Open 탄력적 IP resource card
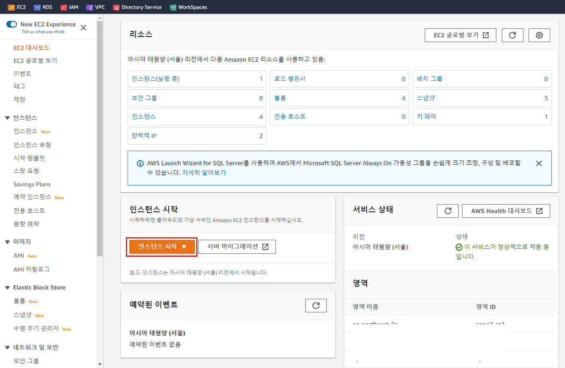The width and height of the screenshot is (565, 368). [197, 136]
